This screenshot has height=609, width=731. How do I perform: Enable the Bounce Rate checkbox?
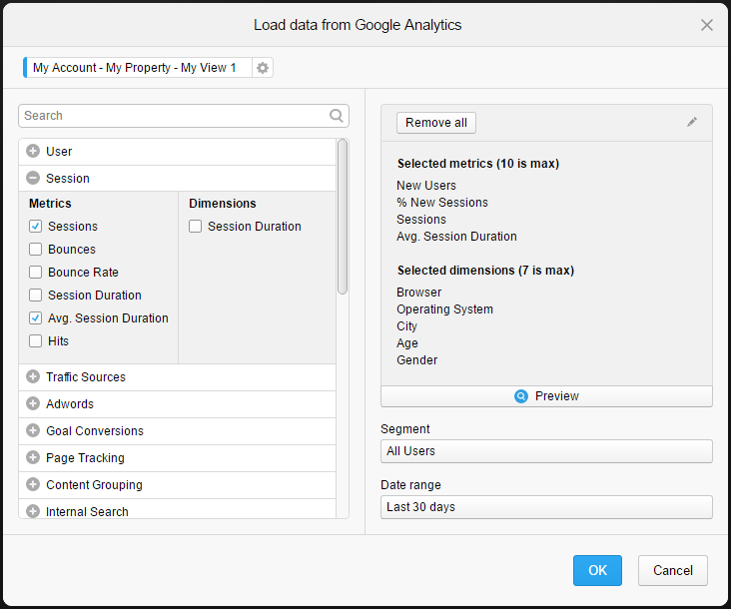tap(36, 273)
